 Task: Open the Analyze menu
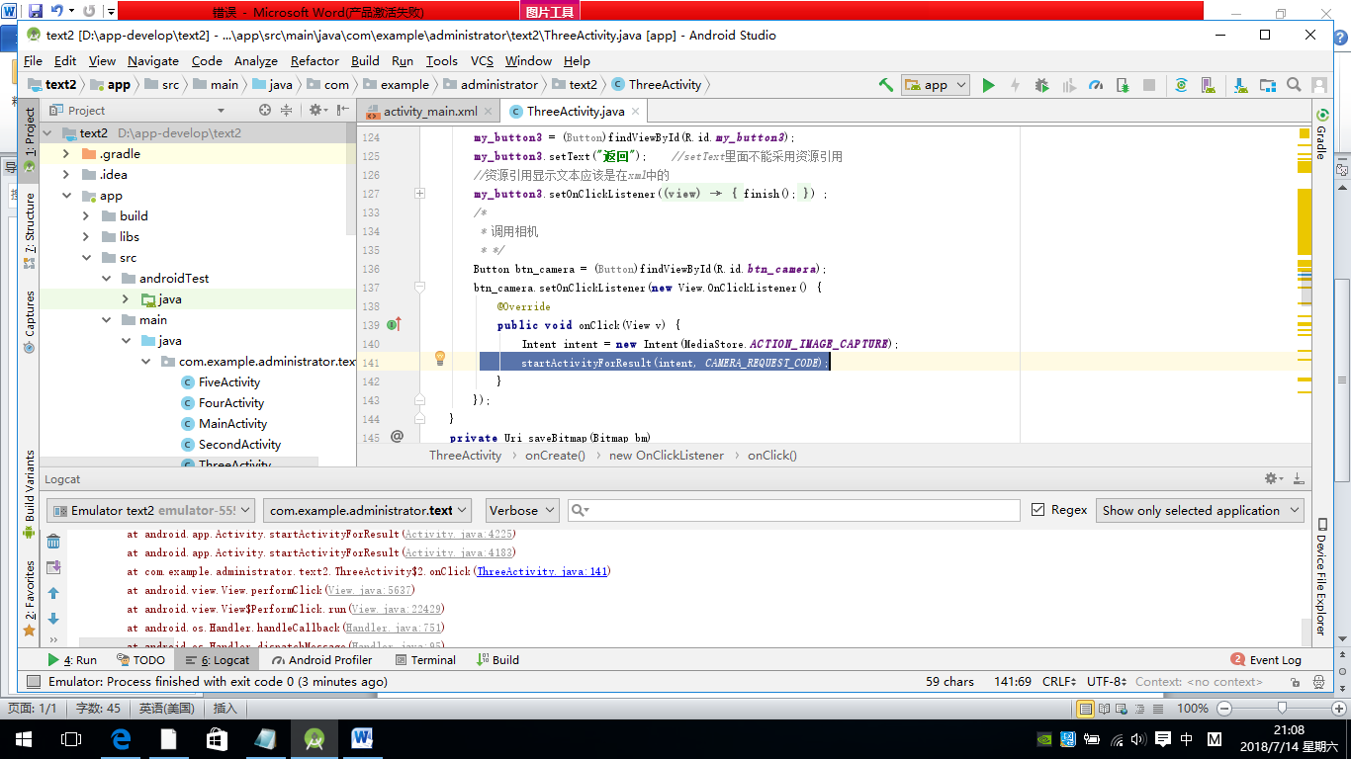[256, 60]
